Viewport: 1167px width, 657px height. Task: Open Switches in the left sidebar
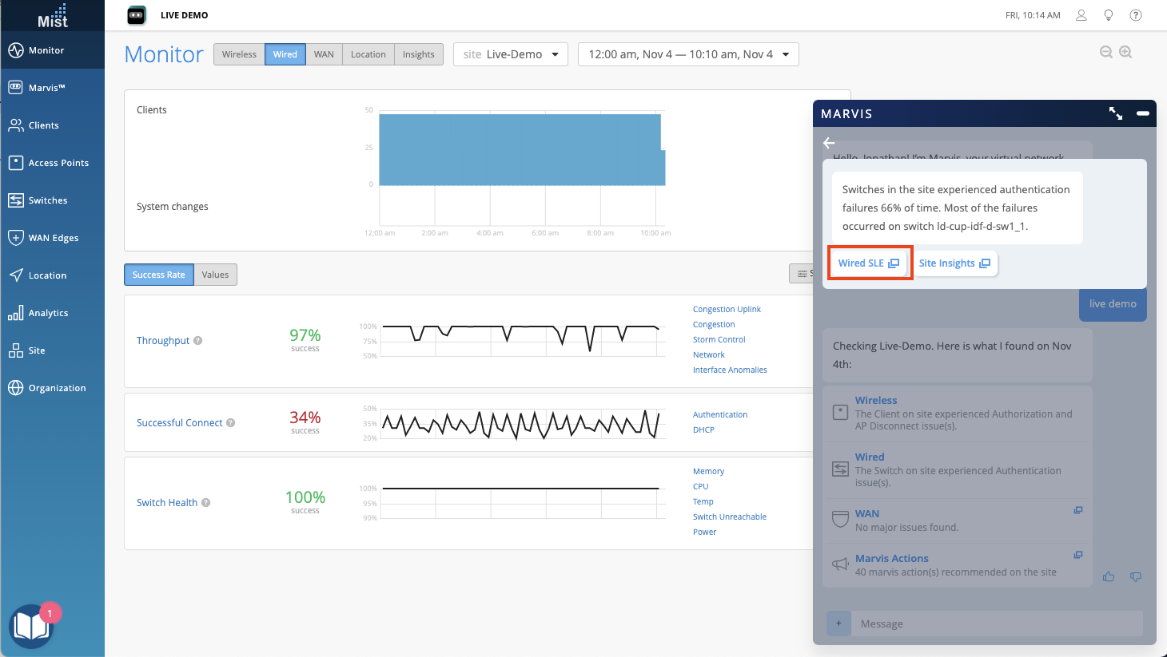pyautogui.click(x=48, y=200)
